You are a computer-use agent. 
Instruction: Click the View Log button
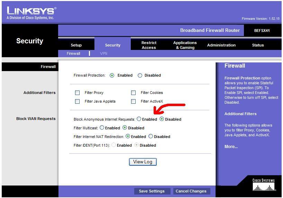[143, 162]
